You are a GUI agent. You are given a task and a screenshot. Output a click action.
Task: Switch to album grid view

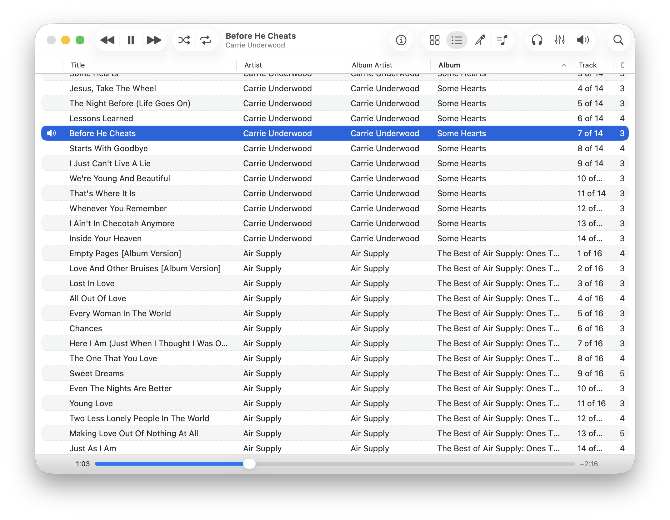click(434, 40)
